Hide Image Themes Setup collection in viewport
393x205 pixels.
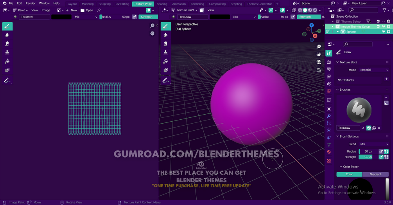click(x=383, y=26)
